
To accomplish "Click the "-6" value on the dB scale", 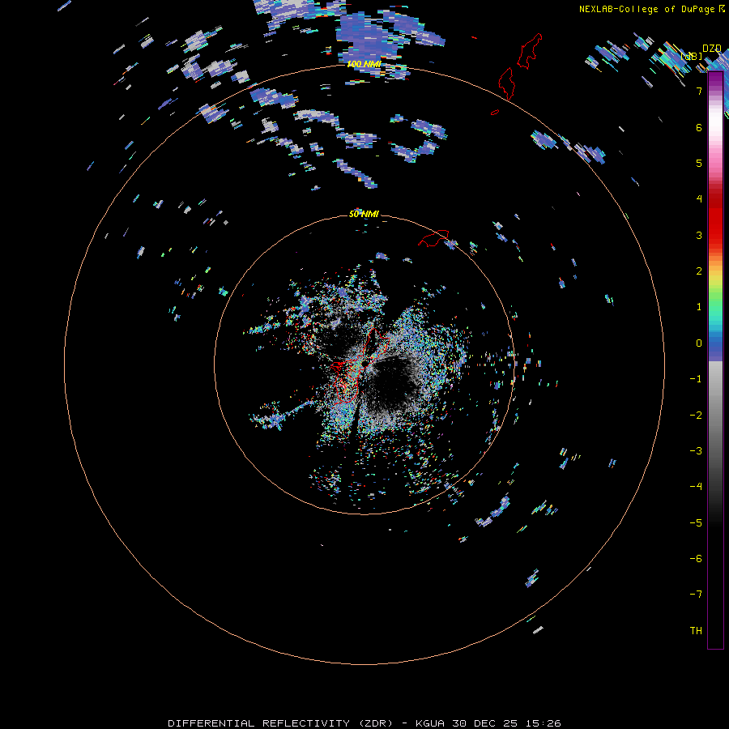I will pyautogui.click(x=696, y=559).
